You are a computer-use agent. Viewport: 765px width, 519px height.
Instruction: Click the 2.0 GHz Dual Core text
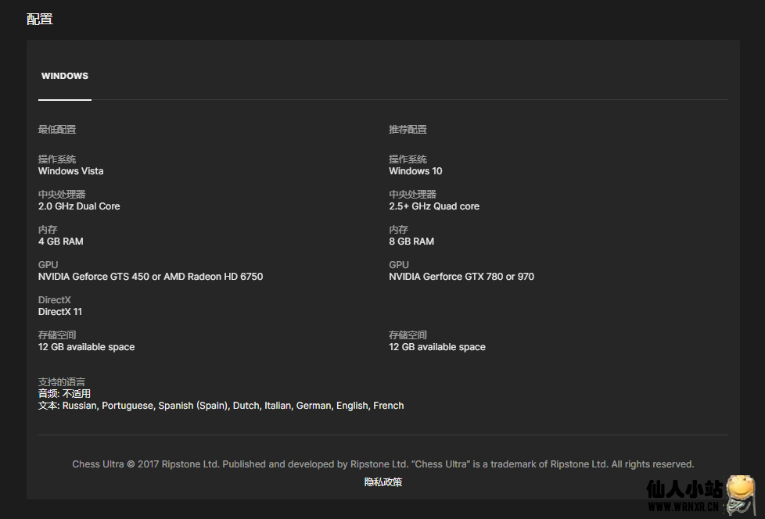[x=79, y=206]
